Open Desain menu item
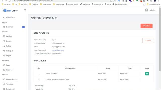This screenshot has height=90, width=161. click(9, 41)
